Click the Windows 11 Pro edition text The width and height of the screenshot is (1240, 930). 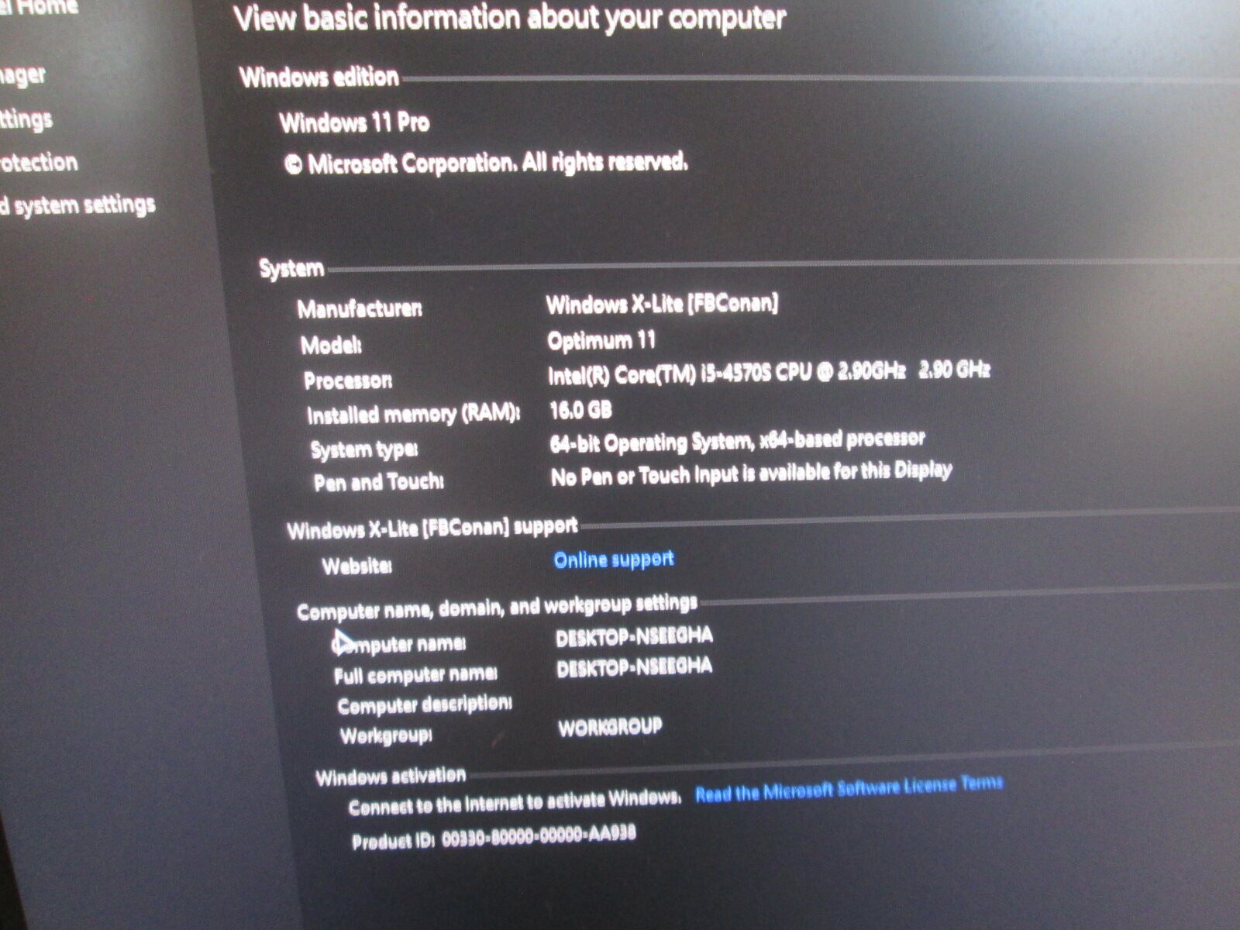(354, 122)
